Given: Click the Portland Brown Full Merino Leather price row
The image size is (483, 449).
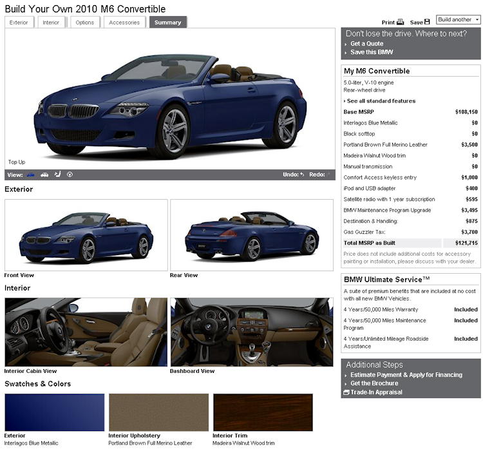Looking at the screenshot, I should [x=411, y=145].
